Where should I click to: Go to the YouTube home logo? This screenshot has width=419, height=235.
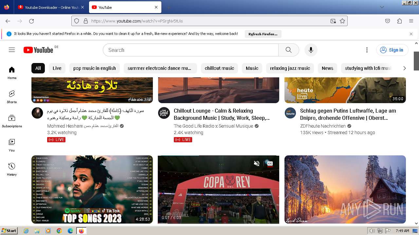[x=38, y=50]
